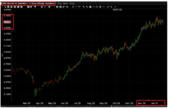Click the zoom out magnifier icon
Viewport: 169px width, 109px height.
pyautogui.click(x=87, y=7)
